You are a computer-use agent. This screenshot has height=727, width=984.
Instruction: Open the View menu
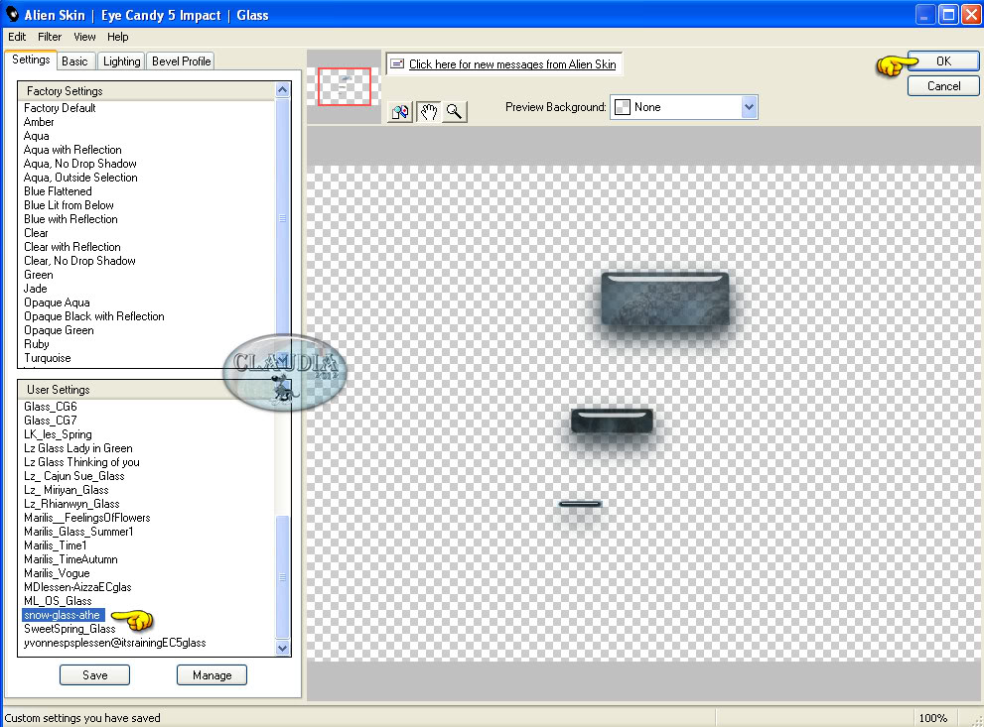[84, 37]
